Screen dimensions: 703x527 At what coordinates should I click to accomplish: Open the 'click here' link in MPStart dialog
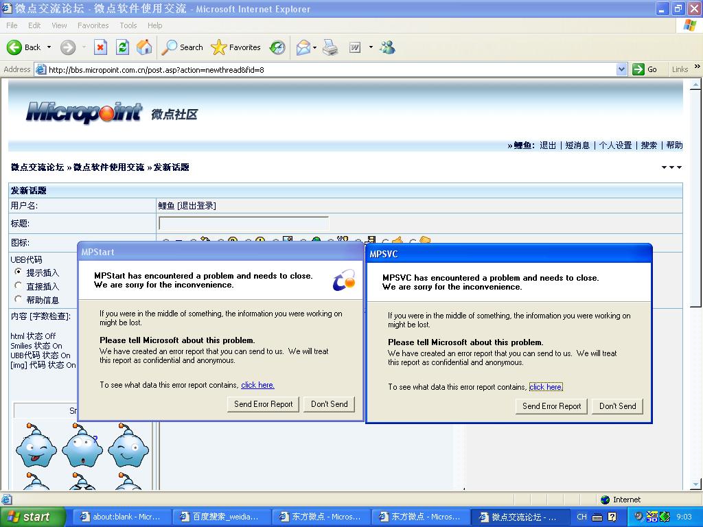pyautogui.click(x=257, y=385)
